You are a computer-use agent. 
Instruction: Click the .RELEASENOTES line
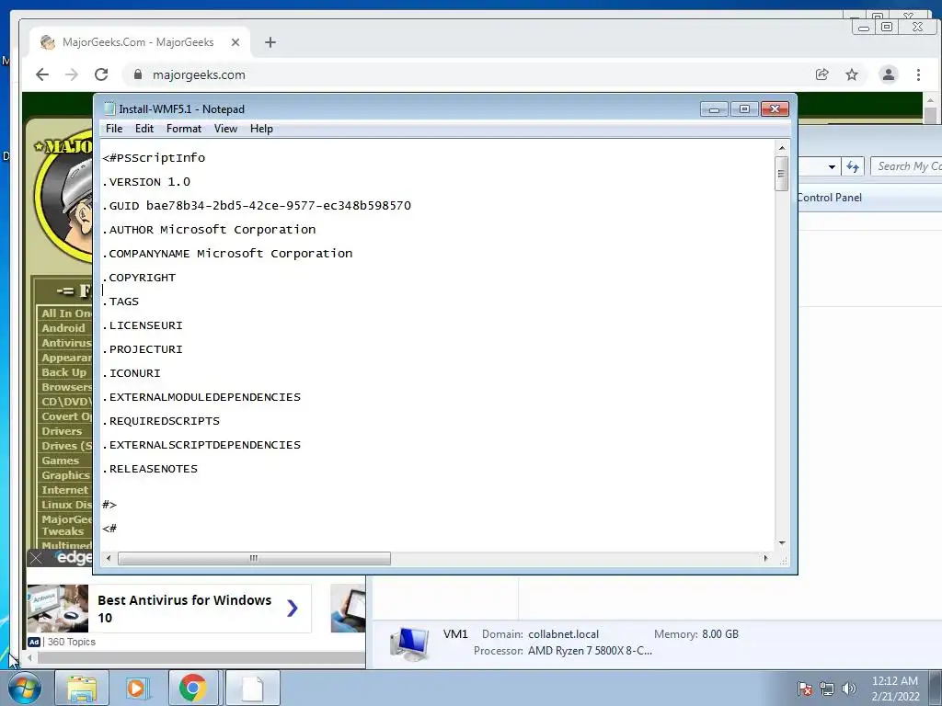click(150, 469)
